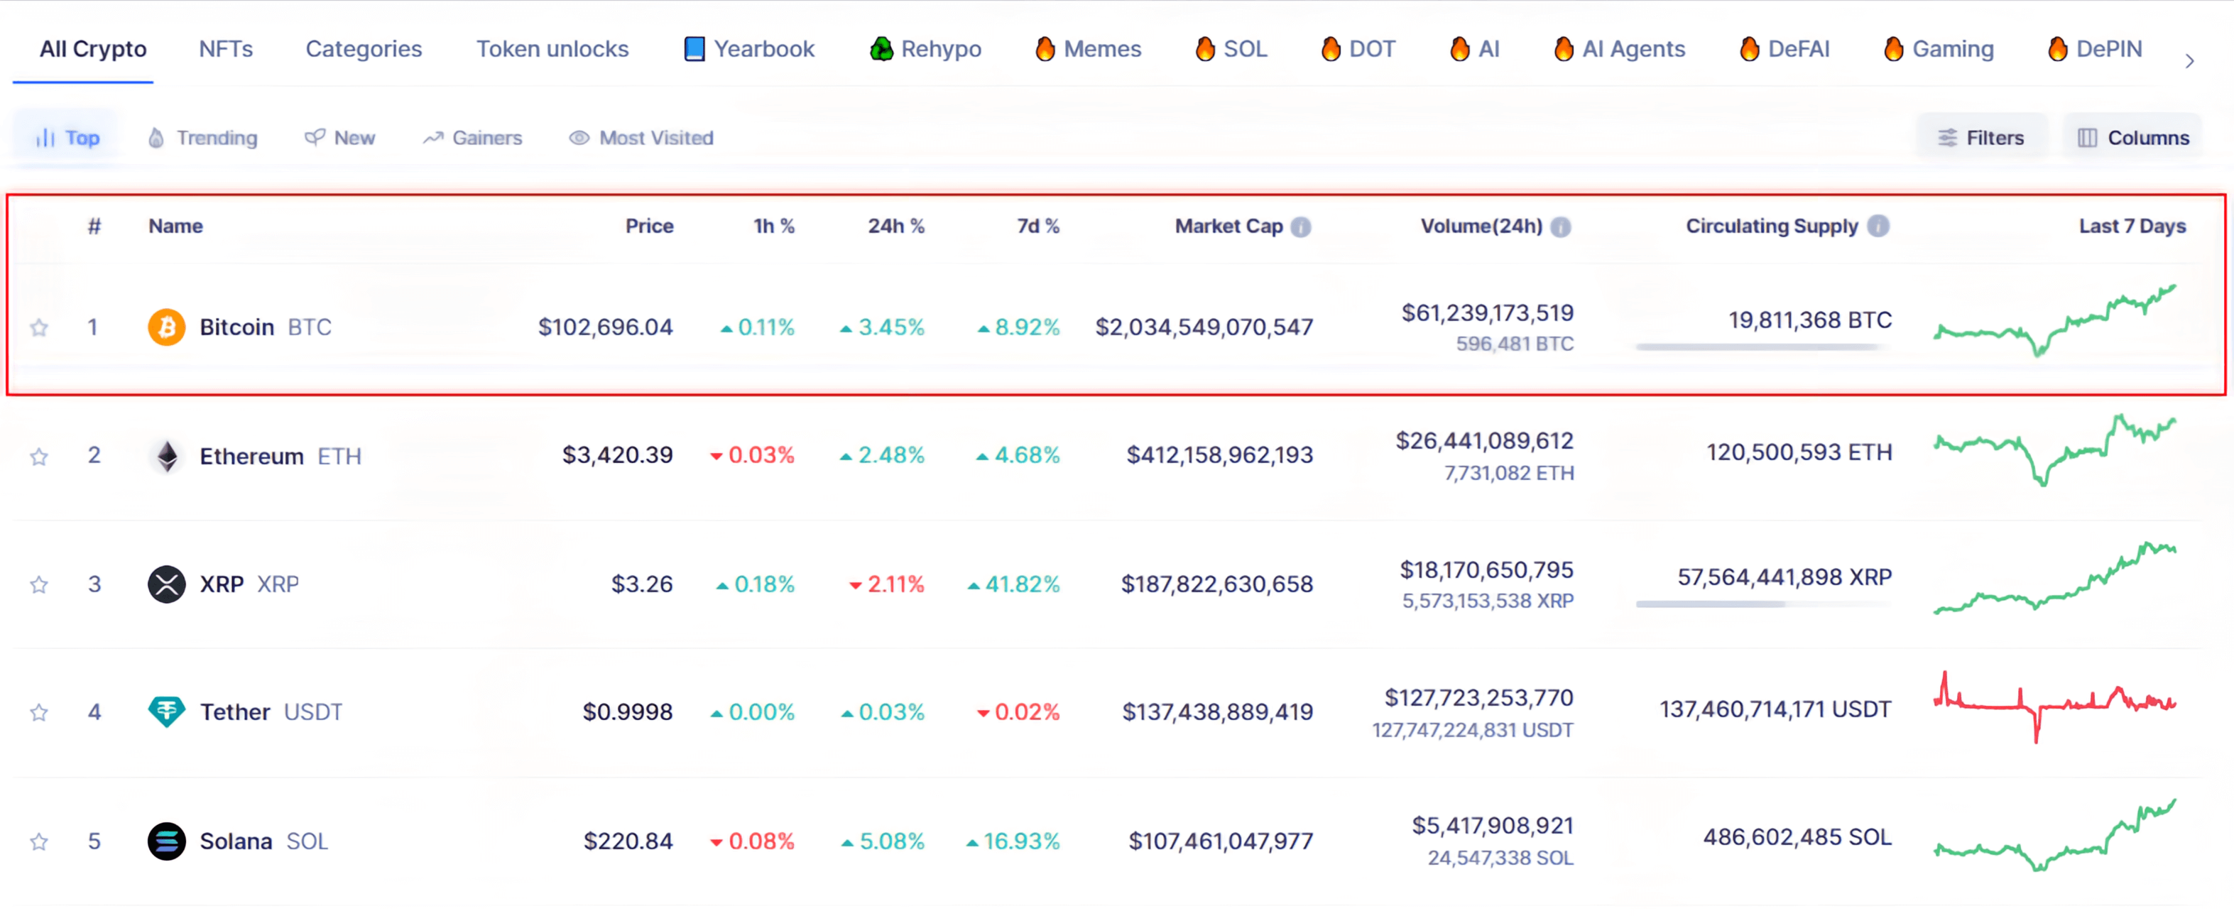Click Bitcoin volume $61,239,173,519

1487,313
